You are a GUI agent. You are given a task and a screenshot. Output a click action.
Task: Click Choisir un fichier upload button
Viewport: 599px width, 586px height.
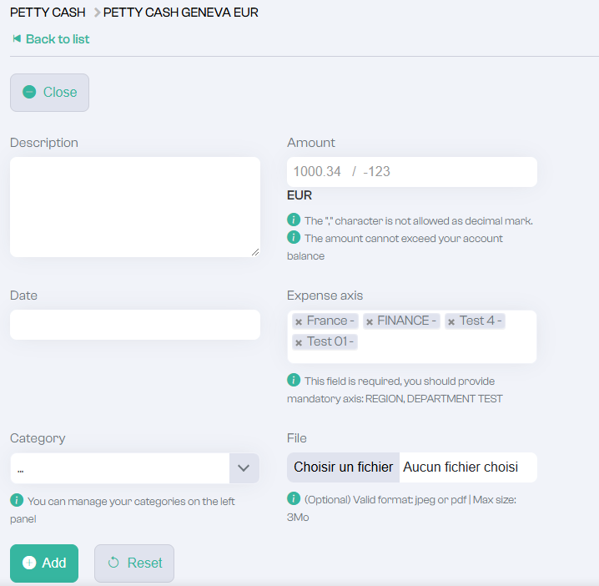click(x=343, y=467)
